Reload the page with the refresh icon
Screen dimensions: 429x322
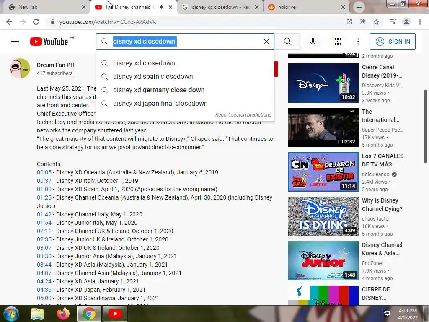(36, 22)
